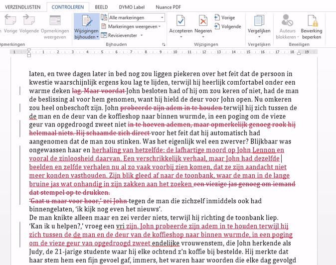Click the Markeringen weergeven icon
The height and width of the screenshot is (265, 336).
pos(104,26)
